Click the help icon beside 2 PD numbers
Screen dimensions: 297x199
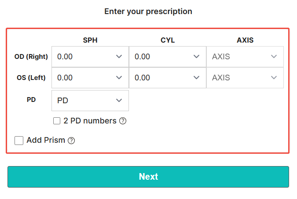(x=123, y=121)
